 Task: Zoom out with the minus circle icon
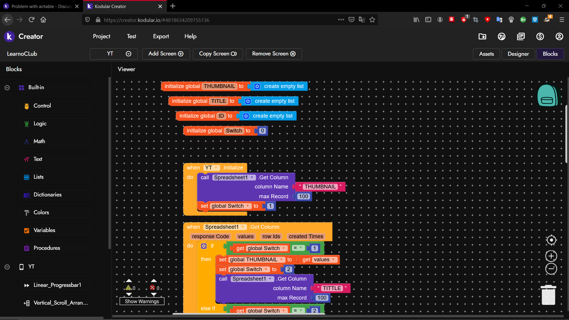pos(551,269)
